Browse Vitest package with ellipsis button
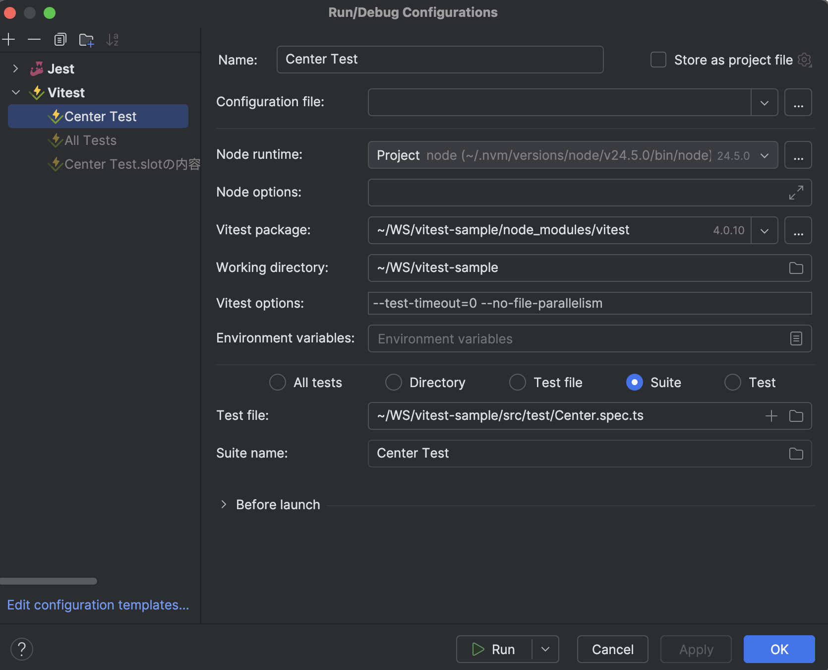This screenshot has width=828, height=670. pos(798,230)
